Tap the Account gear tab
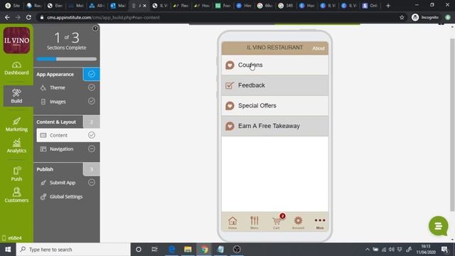Screen dimensions: 455x256 pyautogui.click(x=298, y=223)
